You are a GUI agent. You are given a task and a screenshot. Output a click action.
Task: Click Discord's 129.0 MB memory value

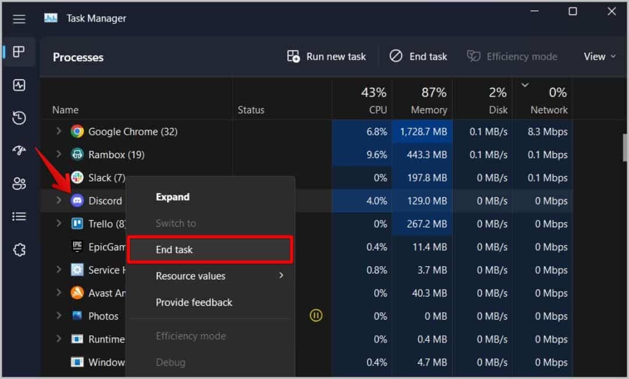coord(427,201)
